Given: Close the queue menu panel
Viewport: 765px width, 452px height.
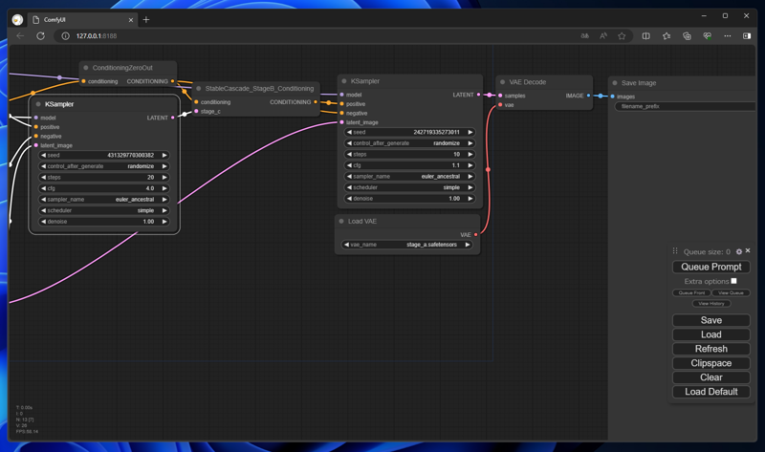Looking at the screenshot, I should pyautogui.click(x=748, y=250).
